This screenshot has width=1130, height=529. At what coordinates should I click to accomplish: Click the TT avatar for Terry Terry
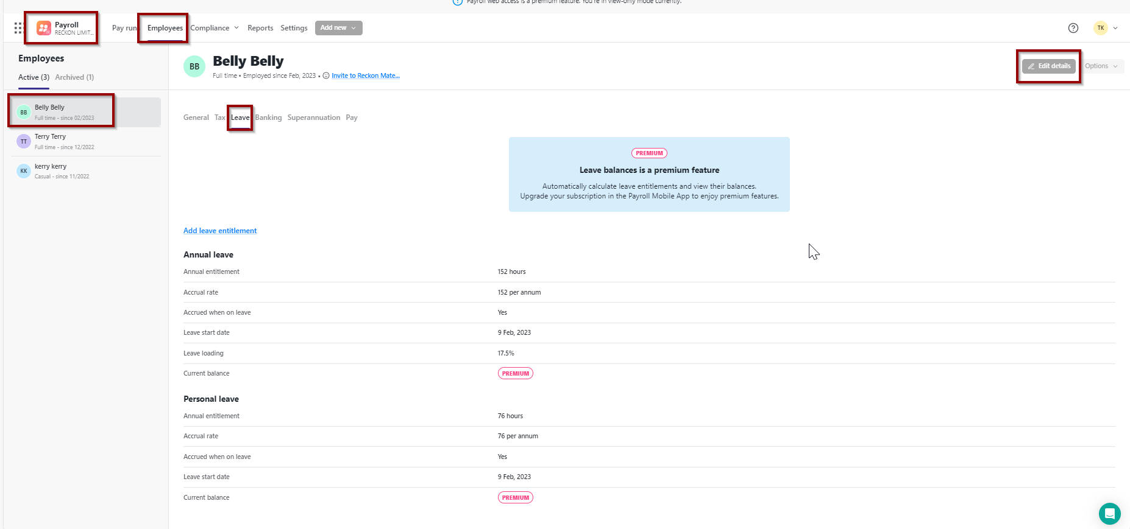coord(24,141)
